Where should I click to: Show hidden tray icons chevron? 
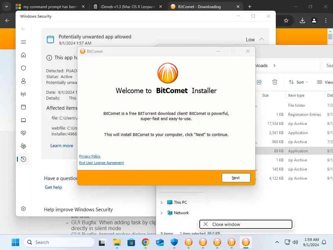click(277, 242)
